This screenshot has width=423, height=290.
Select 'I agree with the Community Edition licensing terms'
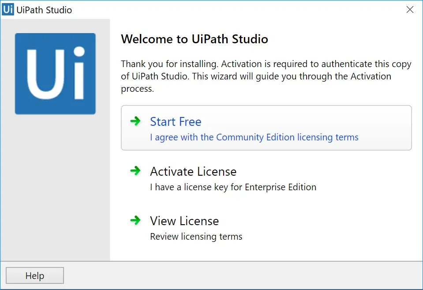point(254,137)
